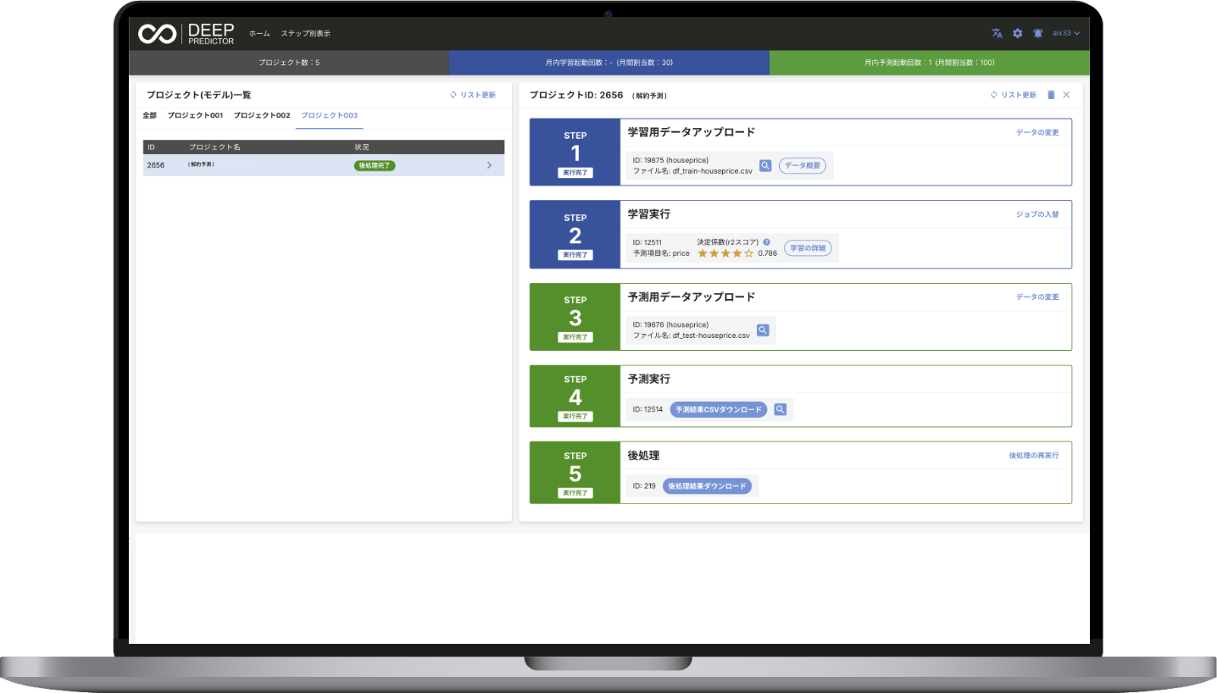Click the notification bell icon
Viewport: 1217px width, 693px height.
point(1037,34)
